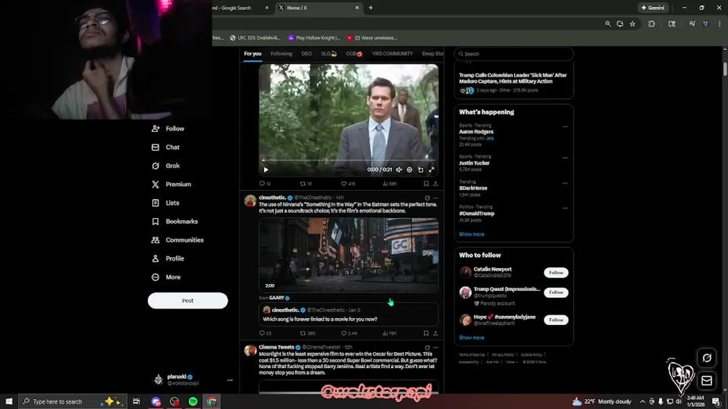
Task: Select the For you tab
Action: point(253,54)
